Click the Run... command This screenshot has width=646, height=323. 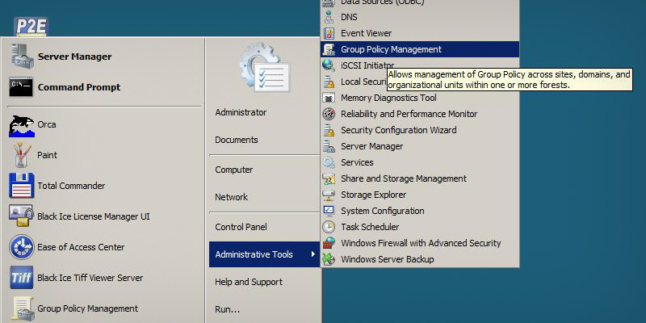pos(228,308)
